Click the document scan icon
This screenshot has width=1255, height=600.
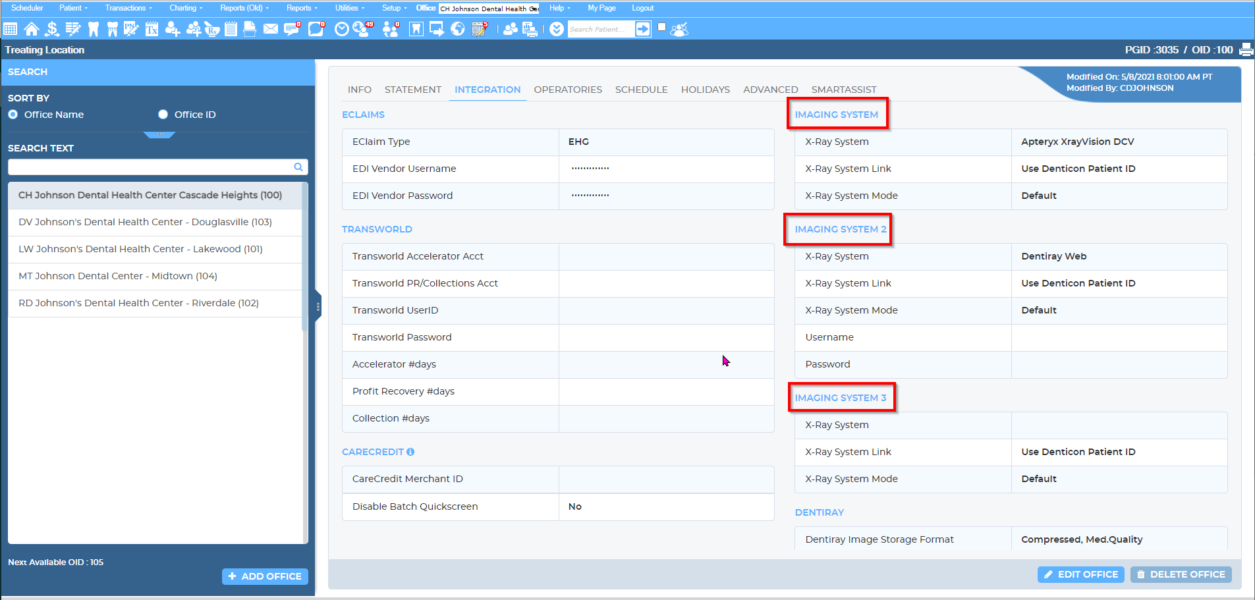click(250, 29)
